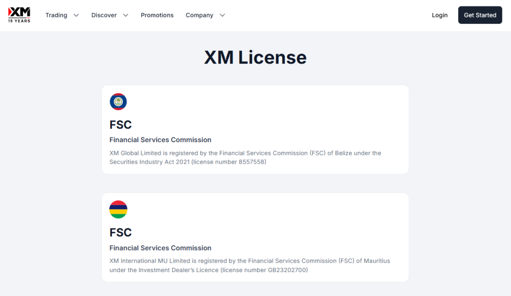511x296 pixels.
Task: Click the Login link
Action: tap(440, 15)
